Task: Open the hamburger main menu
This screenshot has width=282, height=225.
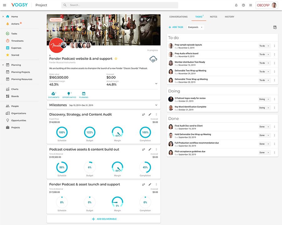Action: point(5,5)
